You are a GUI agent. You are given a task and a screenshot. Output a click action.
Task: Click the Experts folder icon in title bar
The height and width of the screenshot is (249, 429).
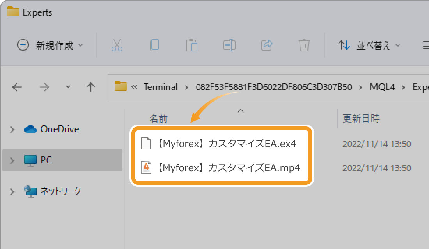(13, 12)
